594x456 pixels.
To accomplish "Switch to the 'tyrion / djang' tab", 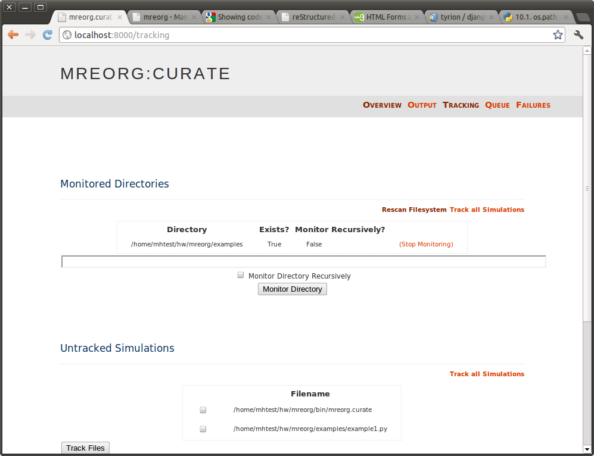I will tap(462, 17).
